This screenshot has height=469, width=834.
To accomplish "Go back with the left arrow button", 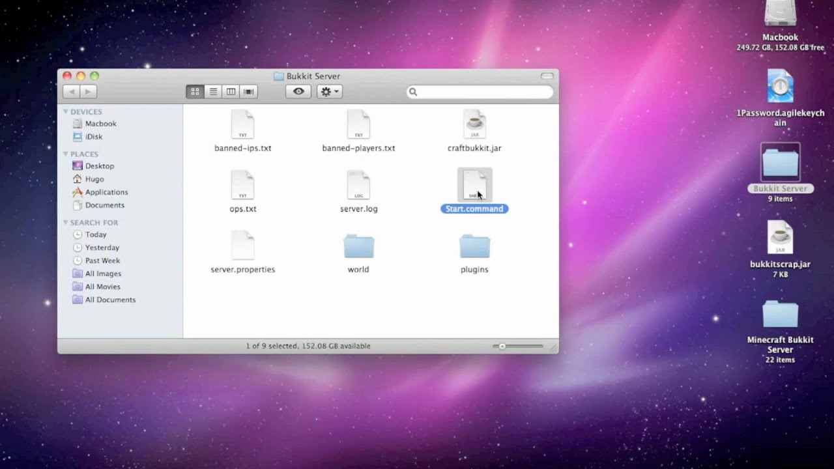I will click(72, 92).
